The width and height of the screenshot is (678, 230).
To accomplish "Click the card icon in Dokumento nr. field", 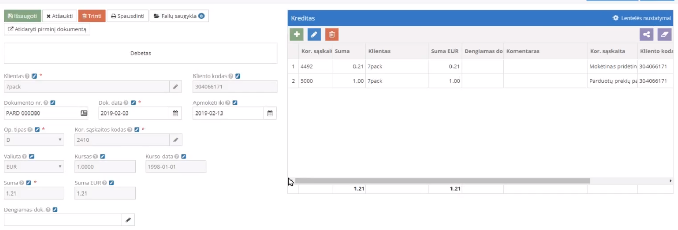I will [84, 113].
